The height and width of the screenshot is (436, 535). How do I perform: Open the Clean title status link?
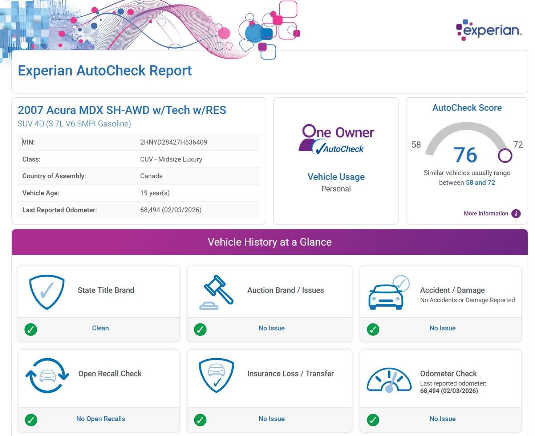[x=100, y=328]
